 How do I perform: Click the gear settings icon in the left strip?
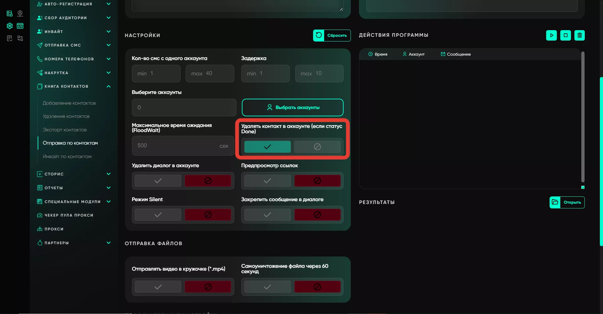click(x=10, y=26)
